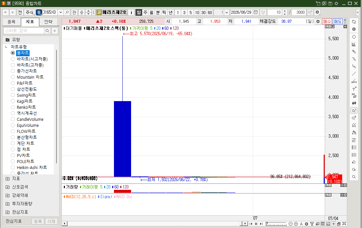The image size is (362, 228).
Task: Choose Mountain 차트 type
Action: pos(13,77)
